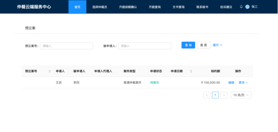
Task: Go to 开庭查询 tab
Action: coord(155,7)
